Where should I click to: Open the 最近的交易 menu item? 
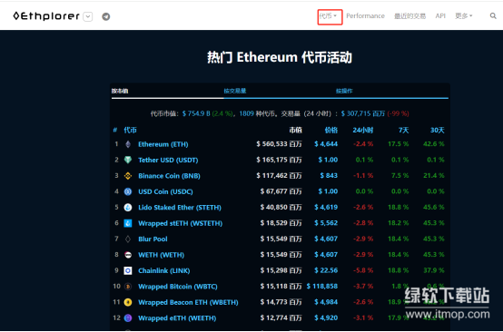click(x=409, y=16)
